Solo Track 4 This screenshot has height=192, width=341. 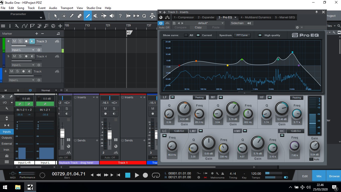point(20,56)
